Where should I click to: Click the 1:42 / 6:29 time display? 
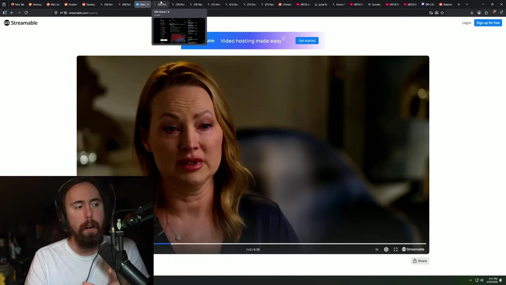[253, 249]
